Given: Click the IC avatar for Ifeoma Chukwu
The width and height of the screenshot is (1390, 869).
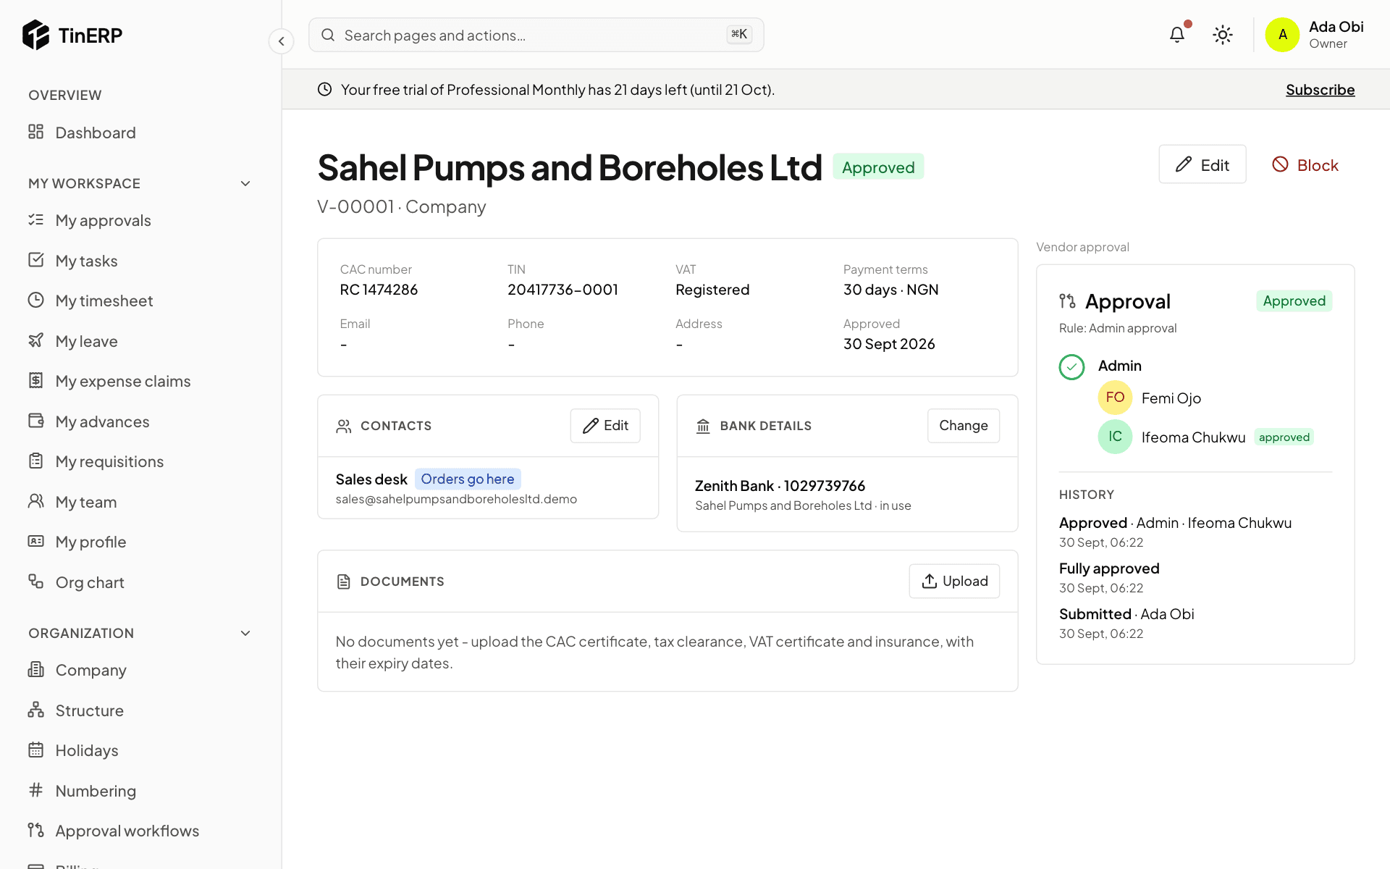Looking at the screenshot, I should [x=1115, y=437].
